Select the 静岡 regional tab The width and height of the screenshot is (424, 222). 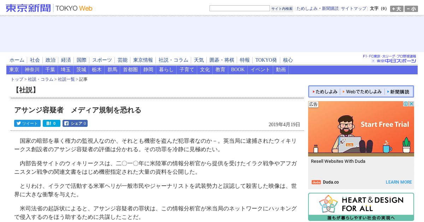tap(148, 70)
